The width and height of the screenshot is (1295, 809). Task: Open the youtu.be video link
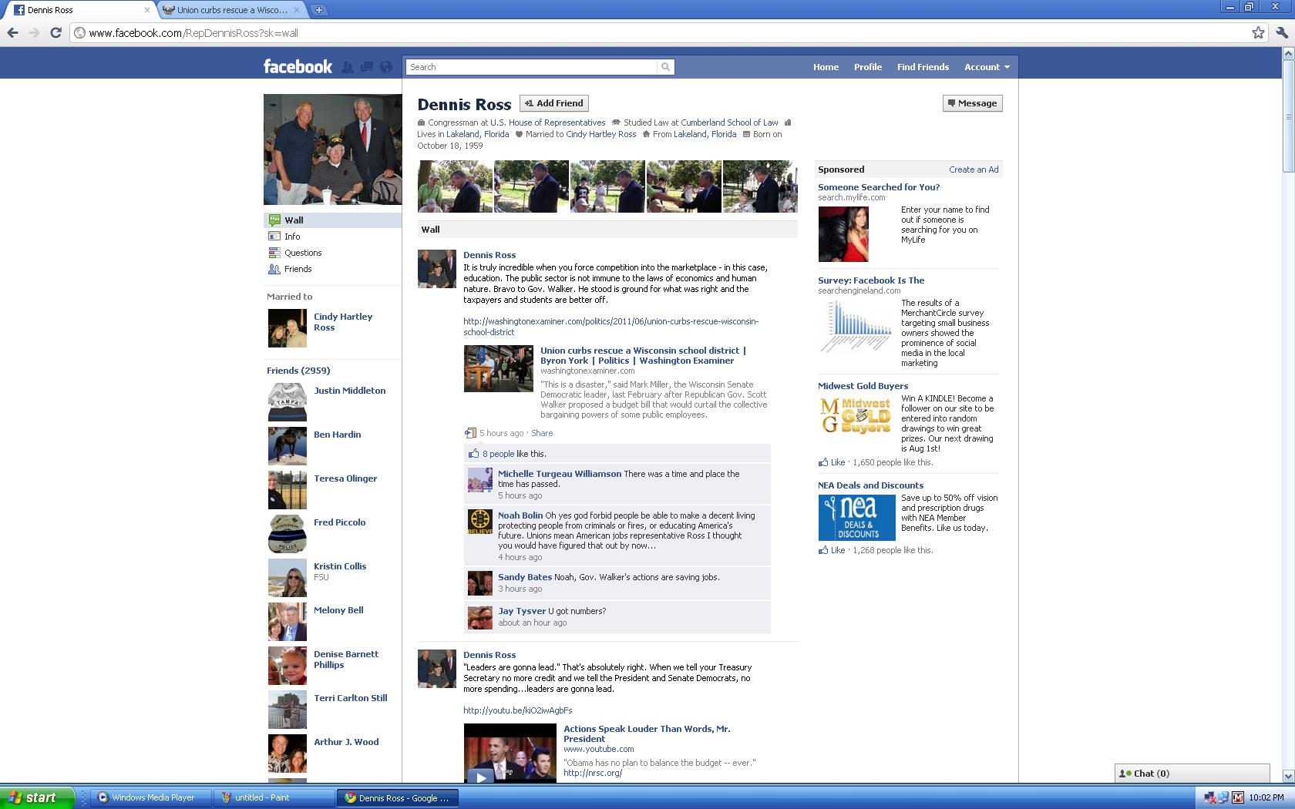(x=518, y=710)
